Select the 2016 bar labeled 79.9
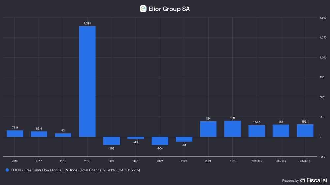This screenshot has height=185, width=330. click(15, 133)
